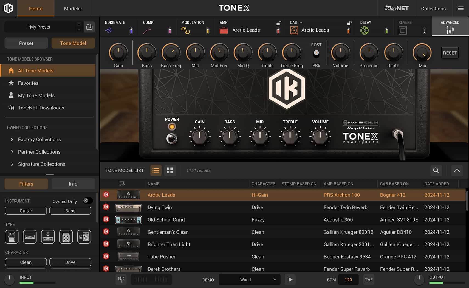Click the RESET button
This screenshot has width=469, height=288.
coord(450,53)
